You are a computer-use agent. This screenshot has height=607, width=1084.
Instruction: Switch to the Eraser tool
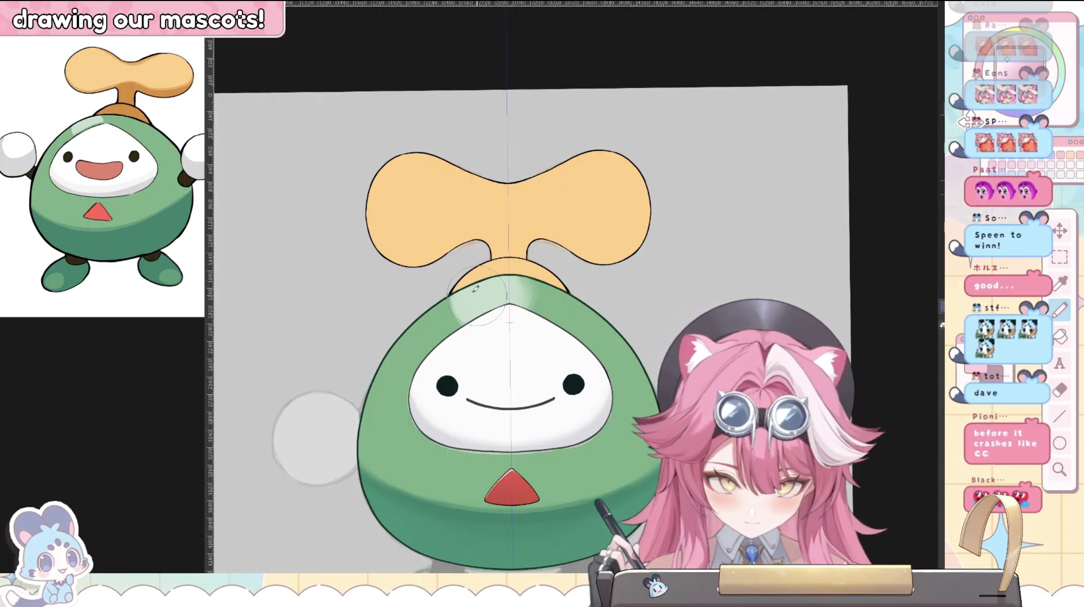[1060, 390]
